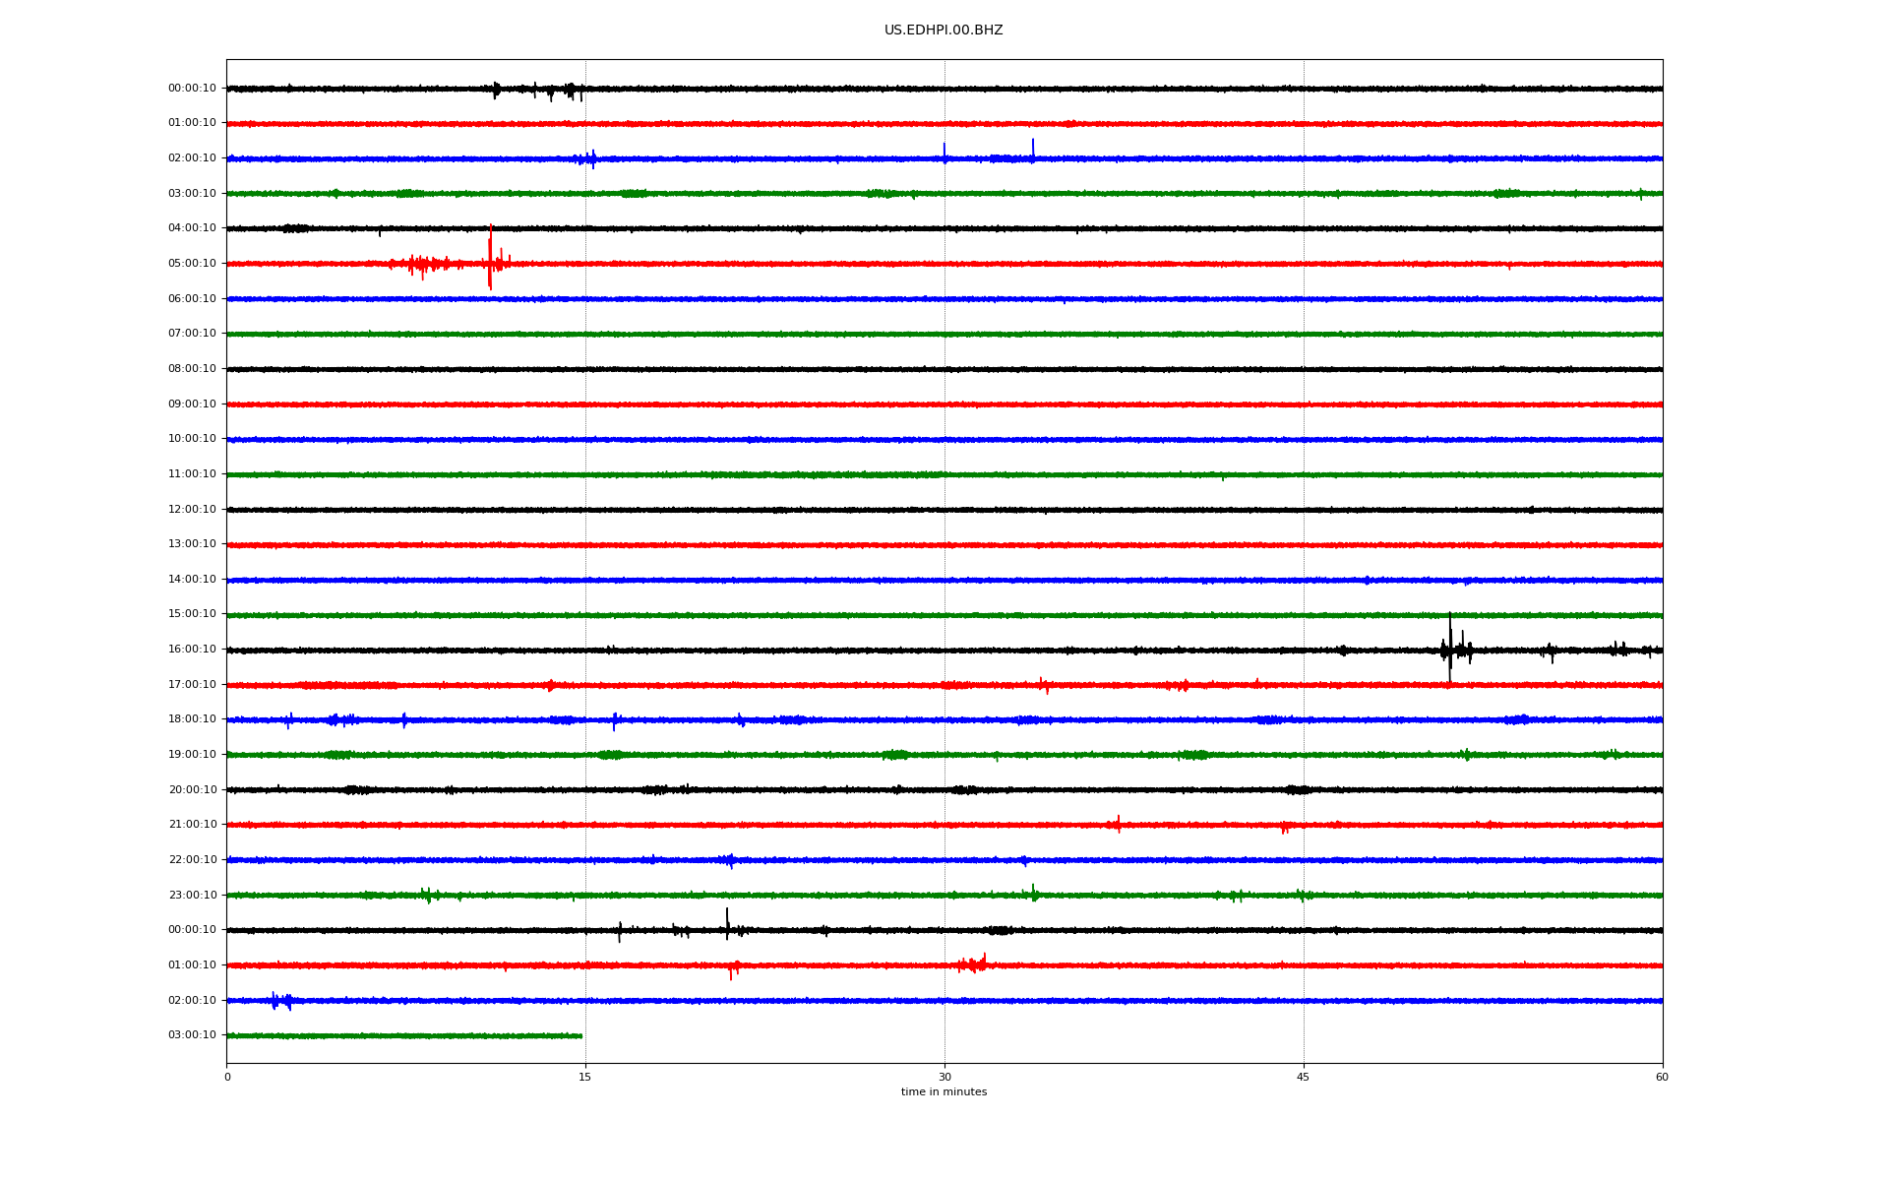Screen dimensions: 1889x1181
Task: Click the 'time in minutes' axis label
Action: click(x=944, y=1091)
